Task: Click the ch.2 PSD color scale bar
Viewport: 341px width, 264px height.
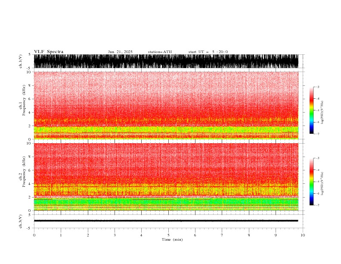Action: coord(311,182)
